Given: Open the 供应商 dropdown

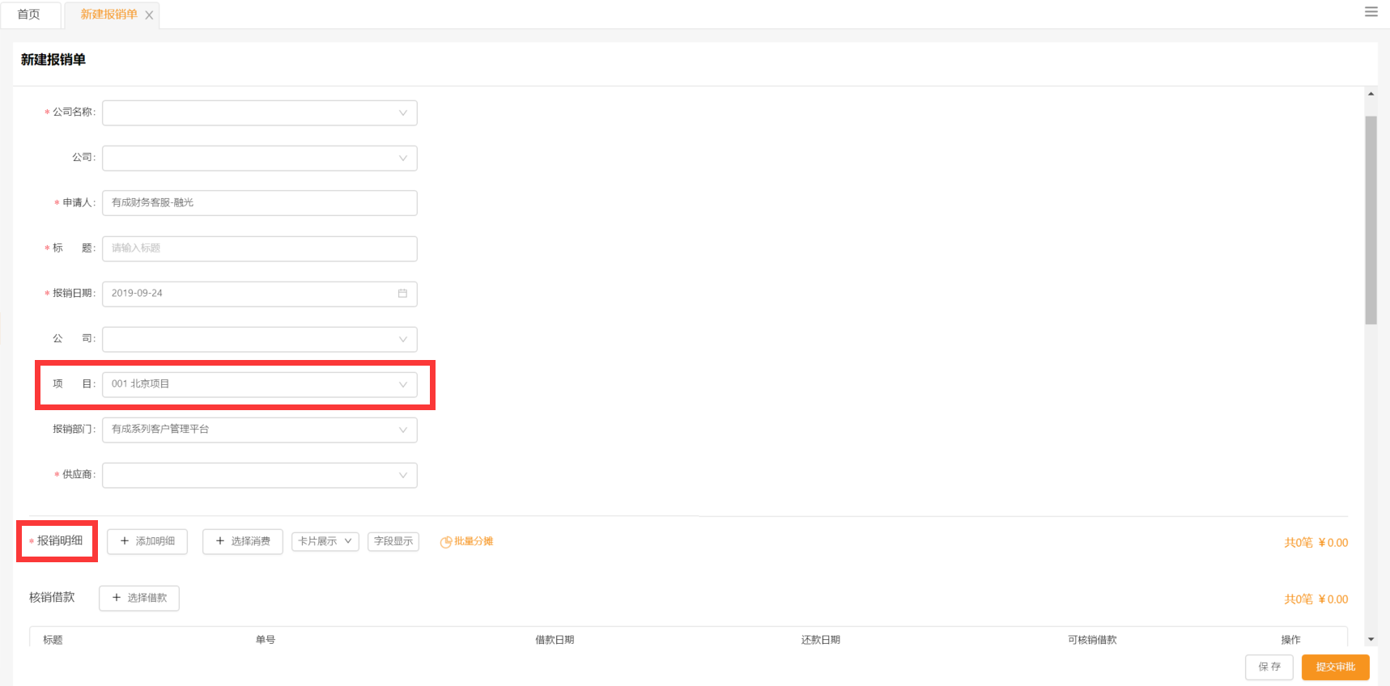Looking at the screenshot, I should [259, 475].
